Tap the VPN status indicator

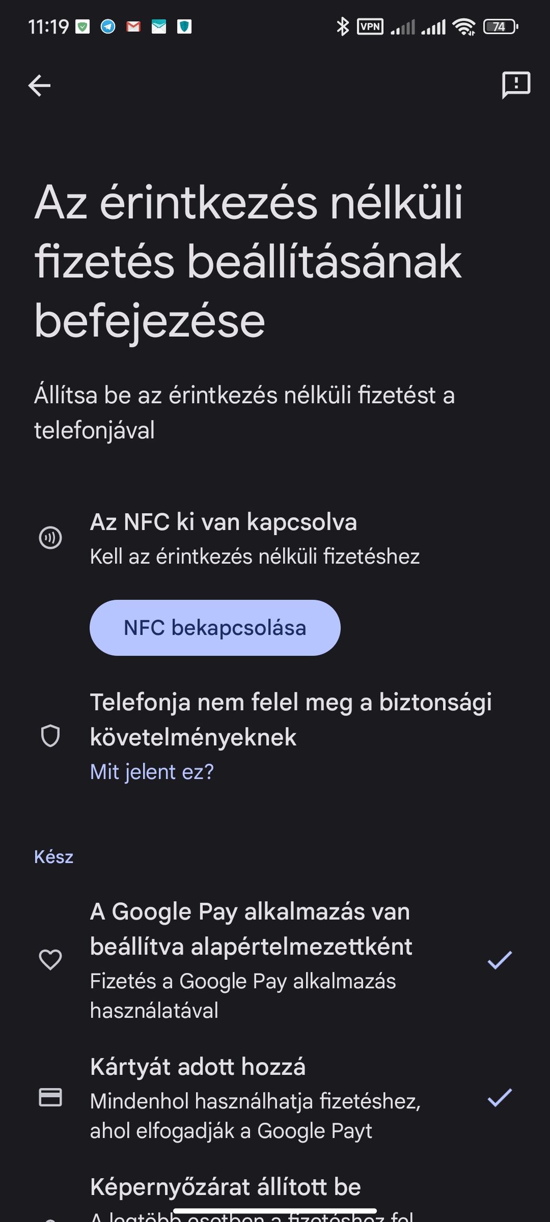pos(370,26)
